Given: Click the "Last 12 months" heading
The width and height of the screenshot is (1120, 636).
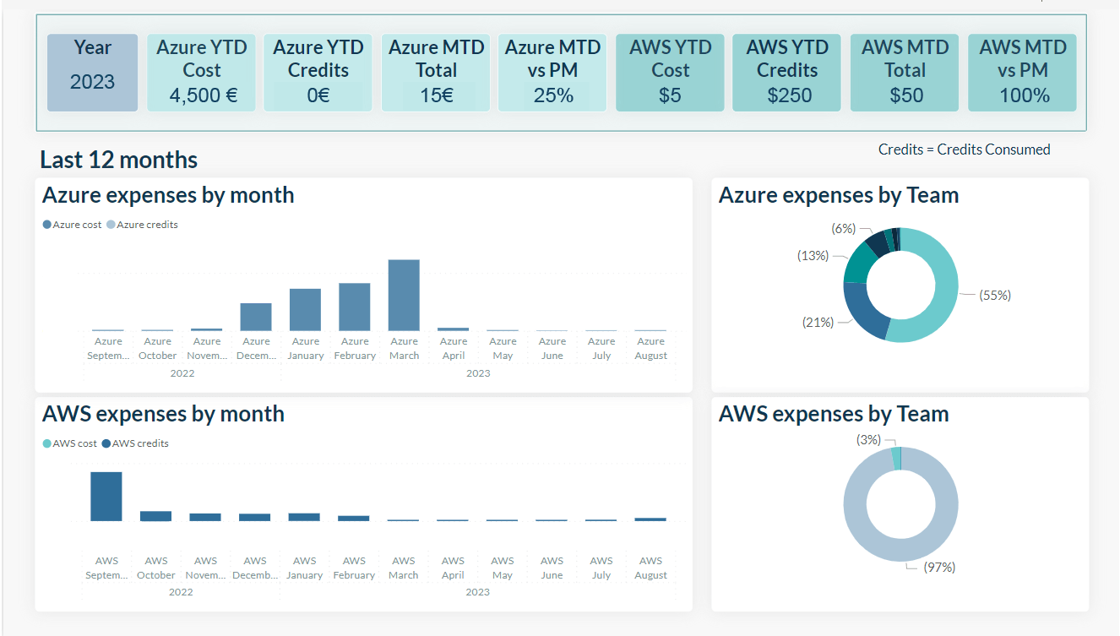Looking at the screenshot, I should coord(119,160).
